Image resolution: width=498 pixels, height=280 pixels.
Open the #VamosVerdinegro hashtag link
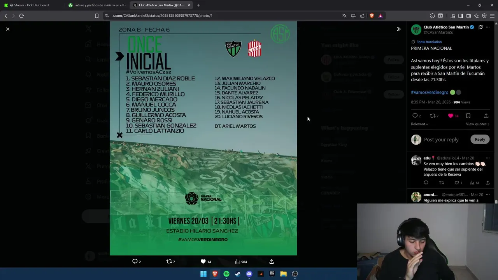[430, 92]
